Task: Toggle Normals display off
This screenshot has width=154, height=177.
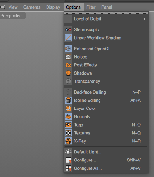Action: tap(106, 116)
